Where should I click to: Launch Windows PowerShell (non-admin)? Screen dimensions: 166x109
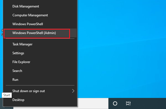pyautogui.click(x=40, y=24)
